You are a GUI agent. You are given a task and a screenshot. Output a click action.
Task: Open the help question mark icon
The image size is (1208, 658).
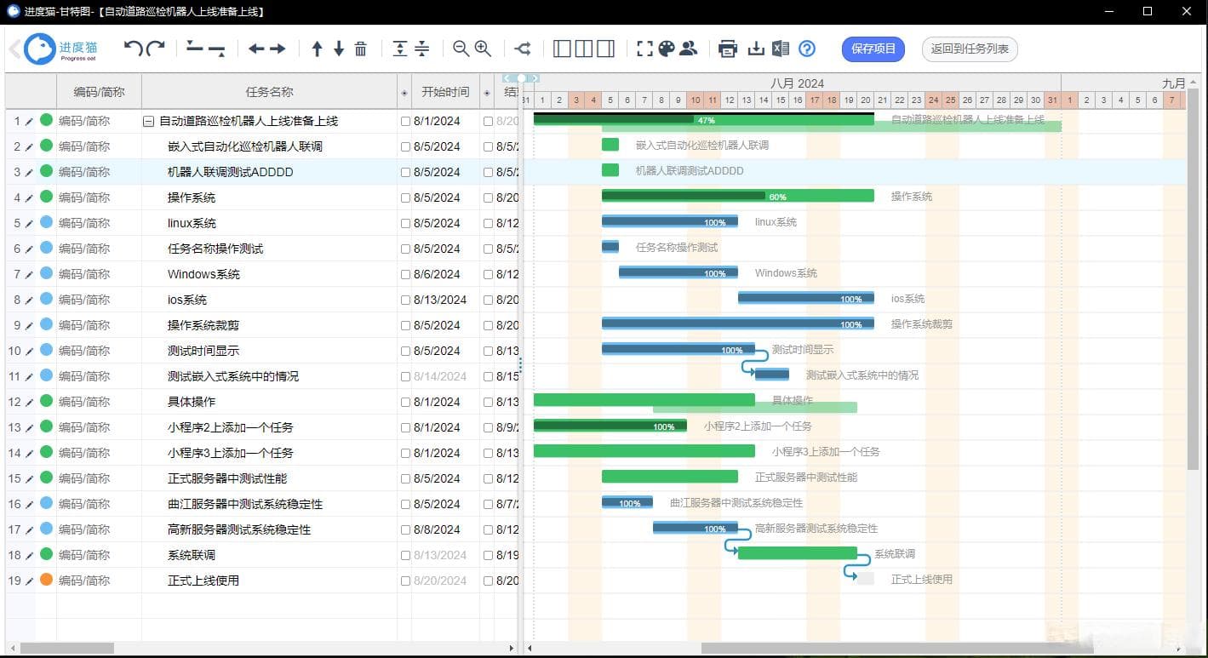(807, 49)
